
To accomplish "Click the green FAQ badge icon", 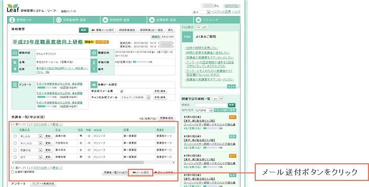I will tap(187, 37).
